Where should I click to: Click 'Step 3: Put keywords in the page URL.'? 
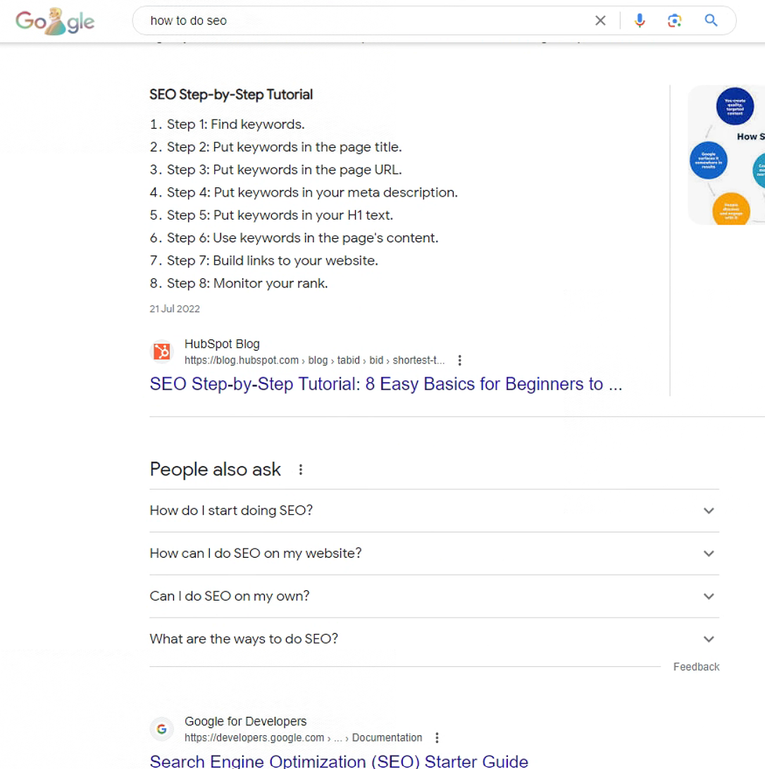284,170
